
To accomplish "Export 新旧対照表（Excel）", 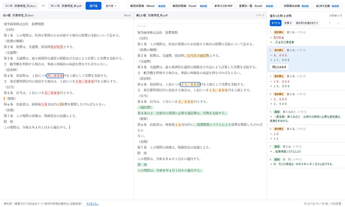I will 190,6.
